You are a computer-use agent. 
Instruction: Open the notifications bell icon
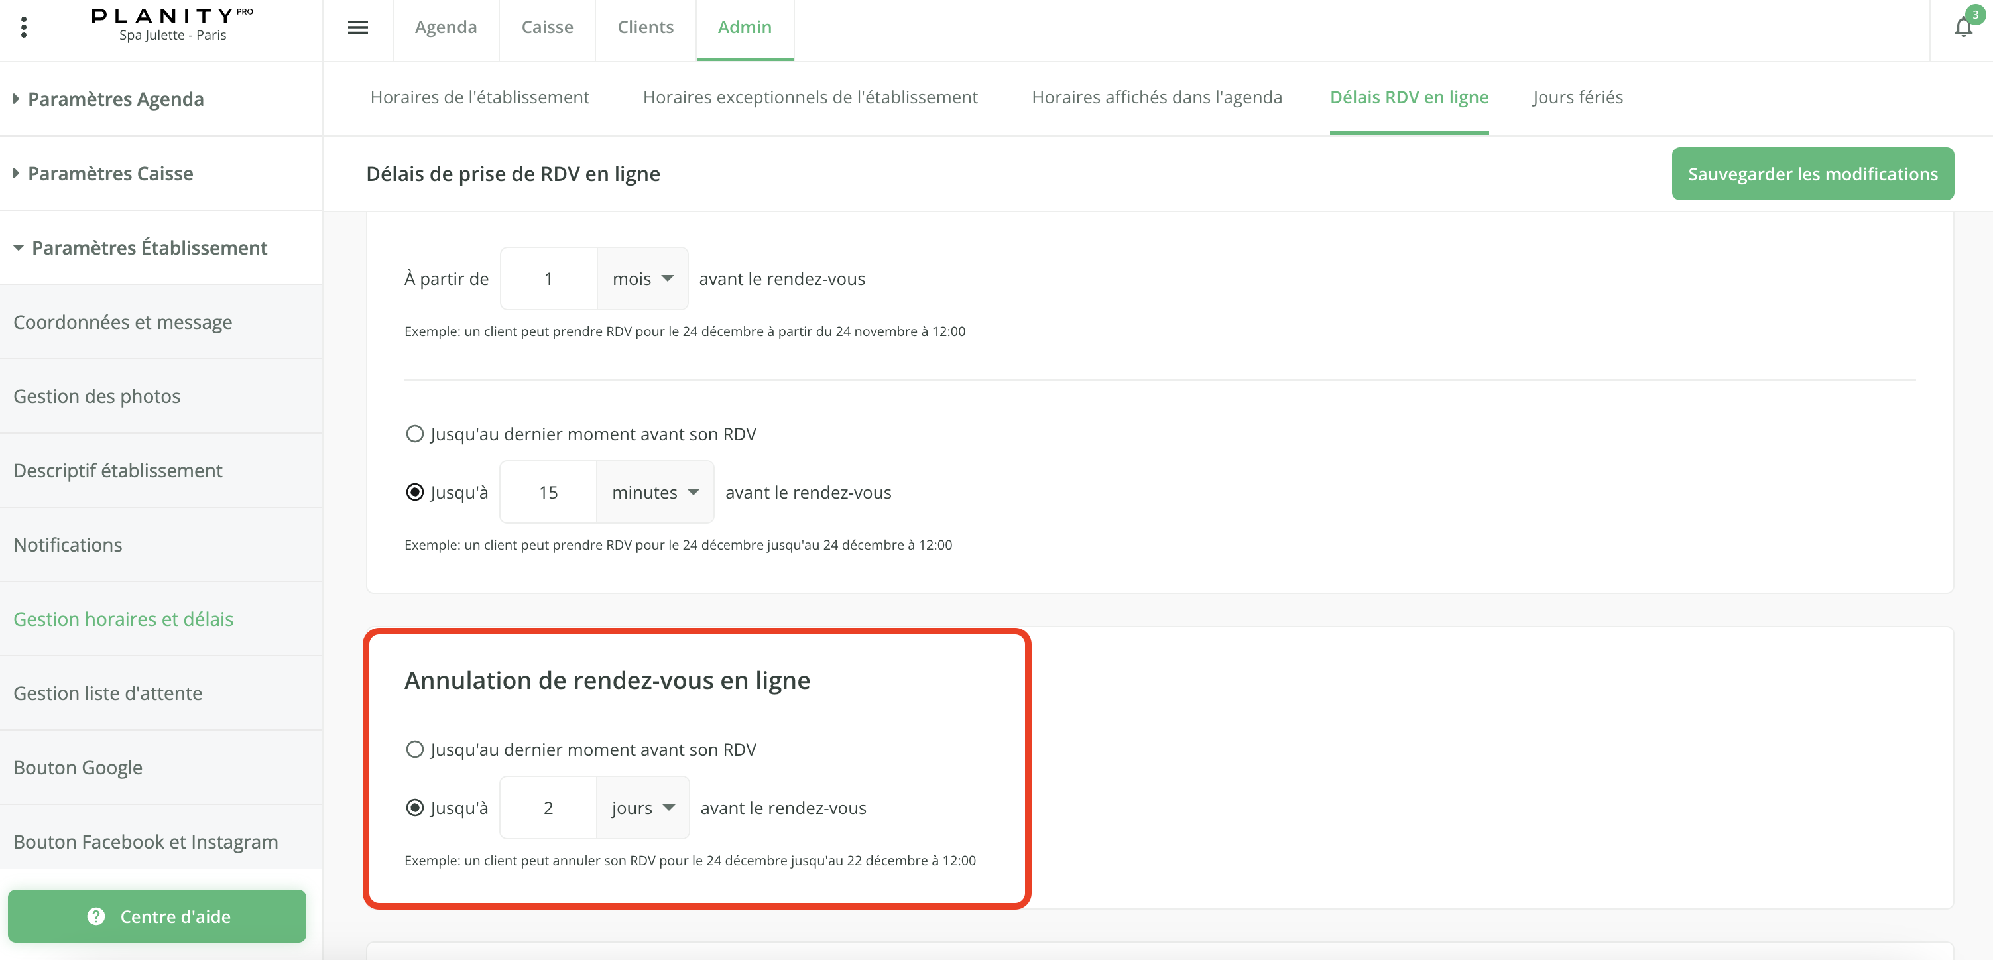point(1963,28)
